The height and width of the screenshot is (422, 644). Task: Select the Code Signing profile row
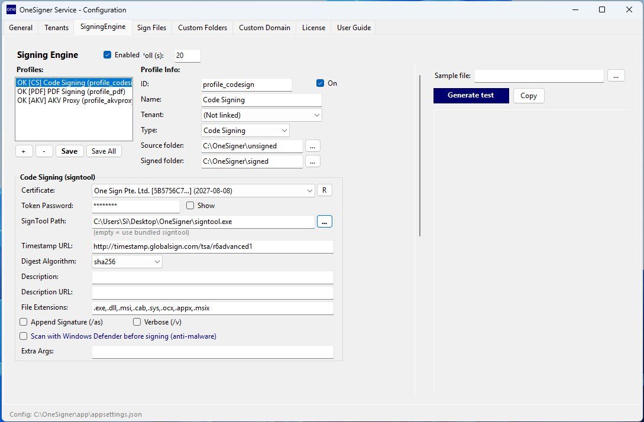[74, 83]
